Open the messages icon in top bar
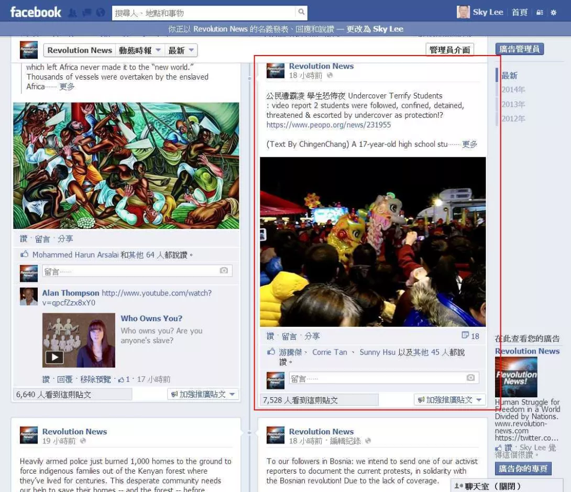 86,13
